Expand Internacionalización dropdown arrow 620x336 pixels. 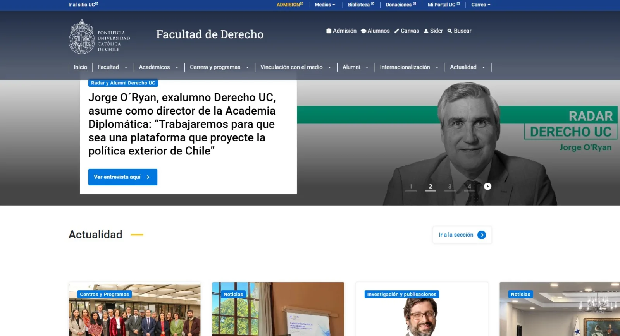tap(437, 67)
